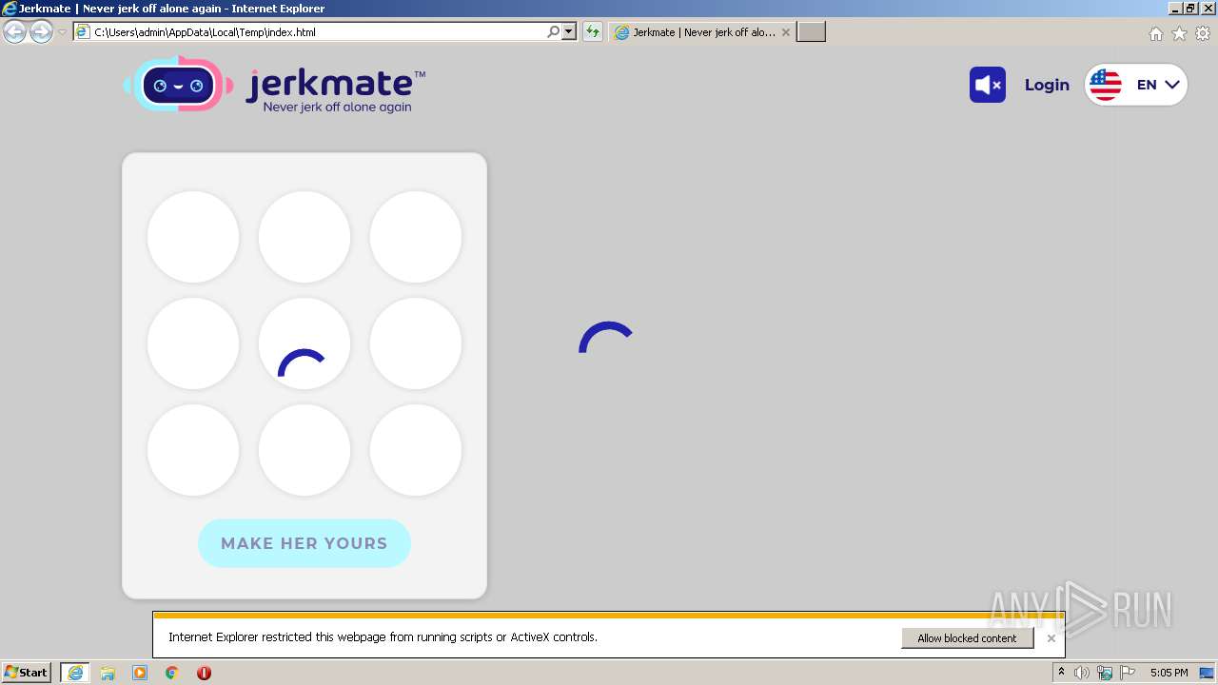The height and width of the screenshot is (685, 1218).
Task: Open recent pages dropdown arrow
Action: 62,31
